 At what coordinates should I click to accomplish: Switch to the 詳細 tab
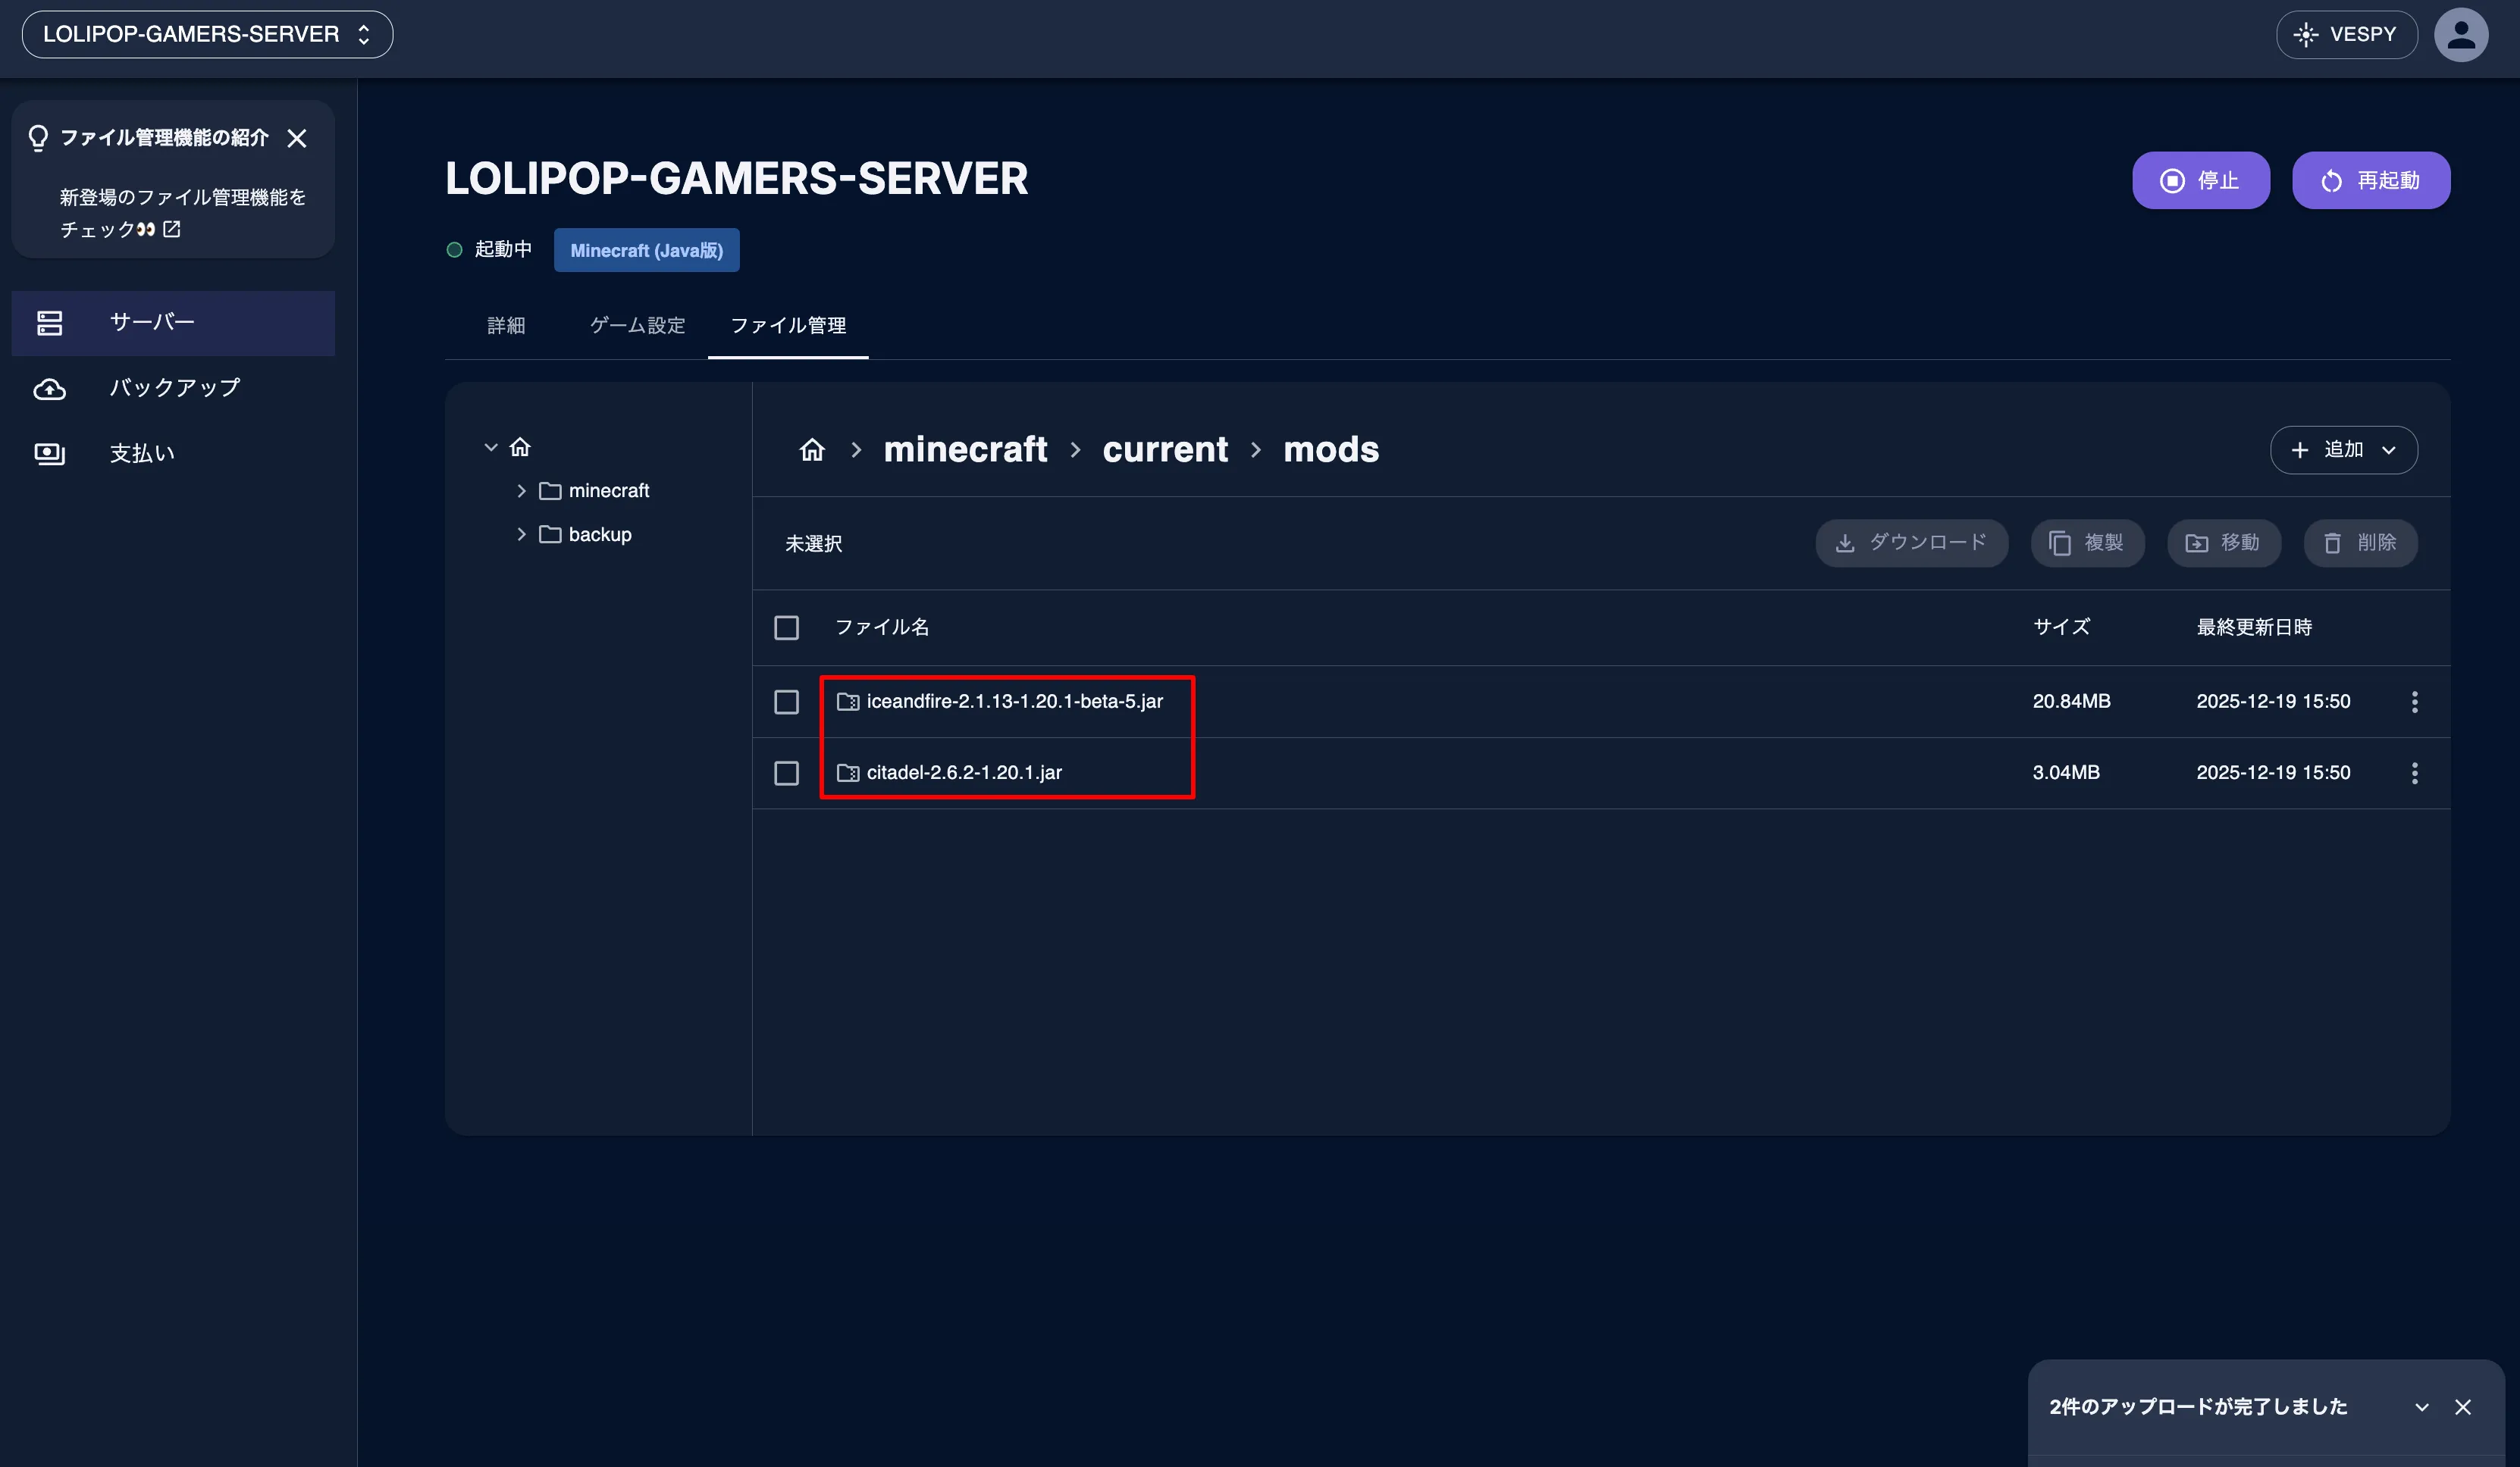(506, 326)
